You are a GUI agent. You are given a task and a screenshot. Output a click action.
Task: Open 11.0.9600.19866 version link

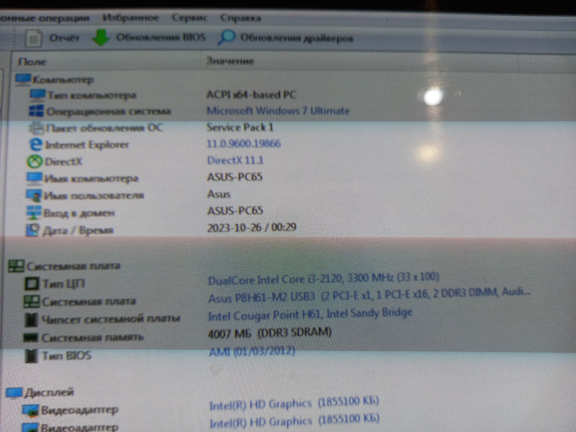pyautogui.click(x=244, y=143)
